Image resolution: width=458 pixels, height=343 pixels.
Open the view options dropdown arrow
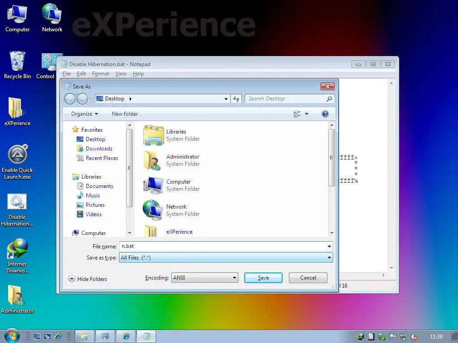306,114
